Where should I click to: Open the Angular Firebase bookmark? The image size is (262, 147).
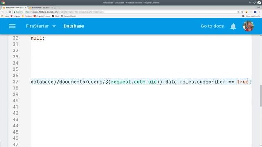point(42,16)
